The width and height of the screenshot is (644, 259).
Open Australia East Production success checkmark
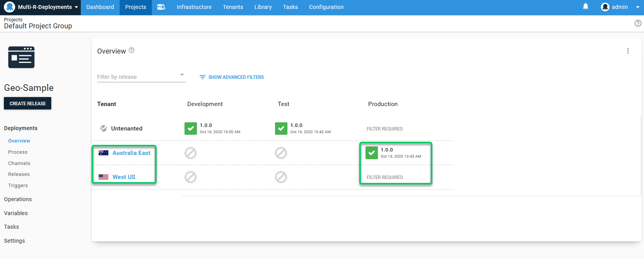click(372, 153)
